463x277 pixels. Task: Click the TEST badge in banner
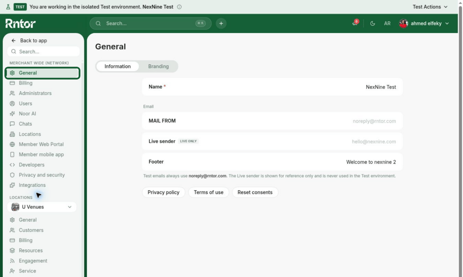click(x=20, y=7)
